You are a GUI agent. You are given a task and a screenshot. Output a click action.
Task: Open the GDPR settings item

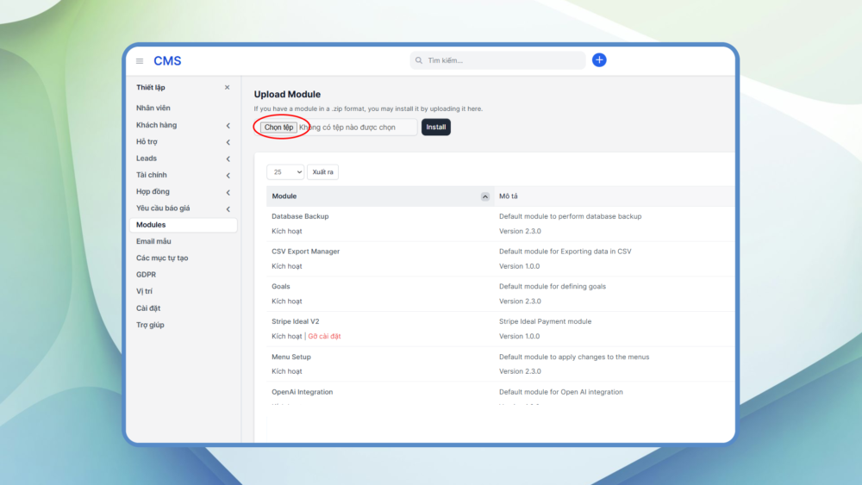146,275
